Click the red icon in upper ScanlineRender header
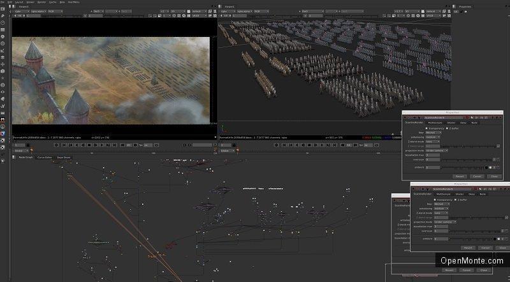This screenshot has width=510, height=282. click(467, 117)
